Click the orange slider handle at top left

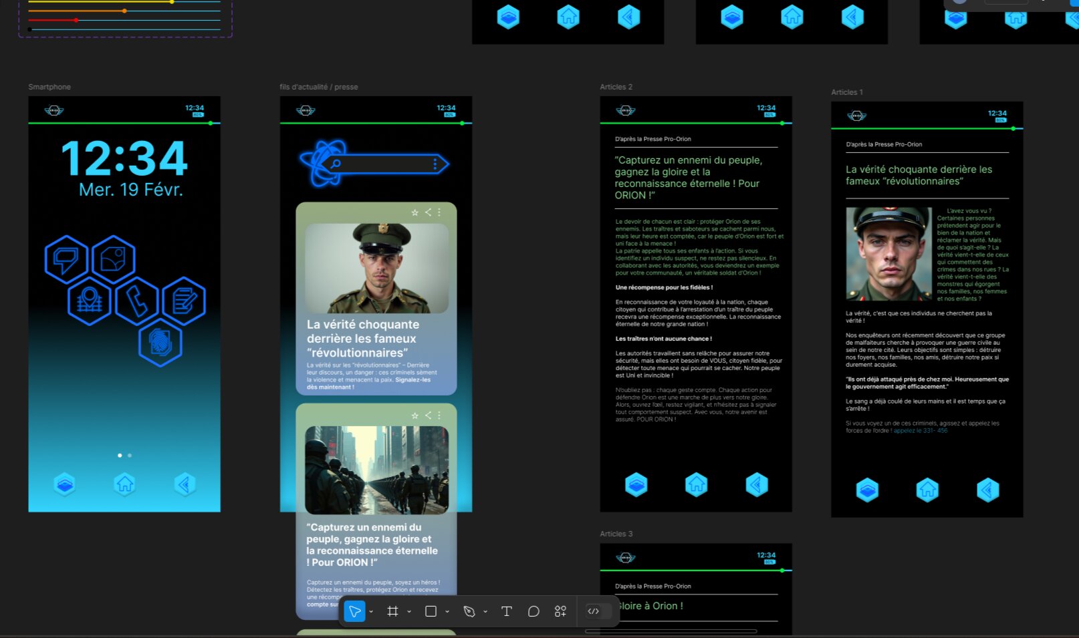(x=125, y=11)
